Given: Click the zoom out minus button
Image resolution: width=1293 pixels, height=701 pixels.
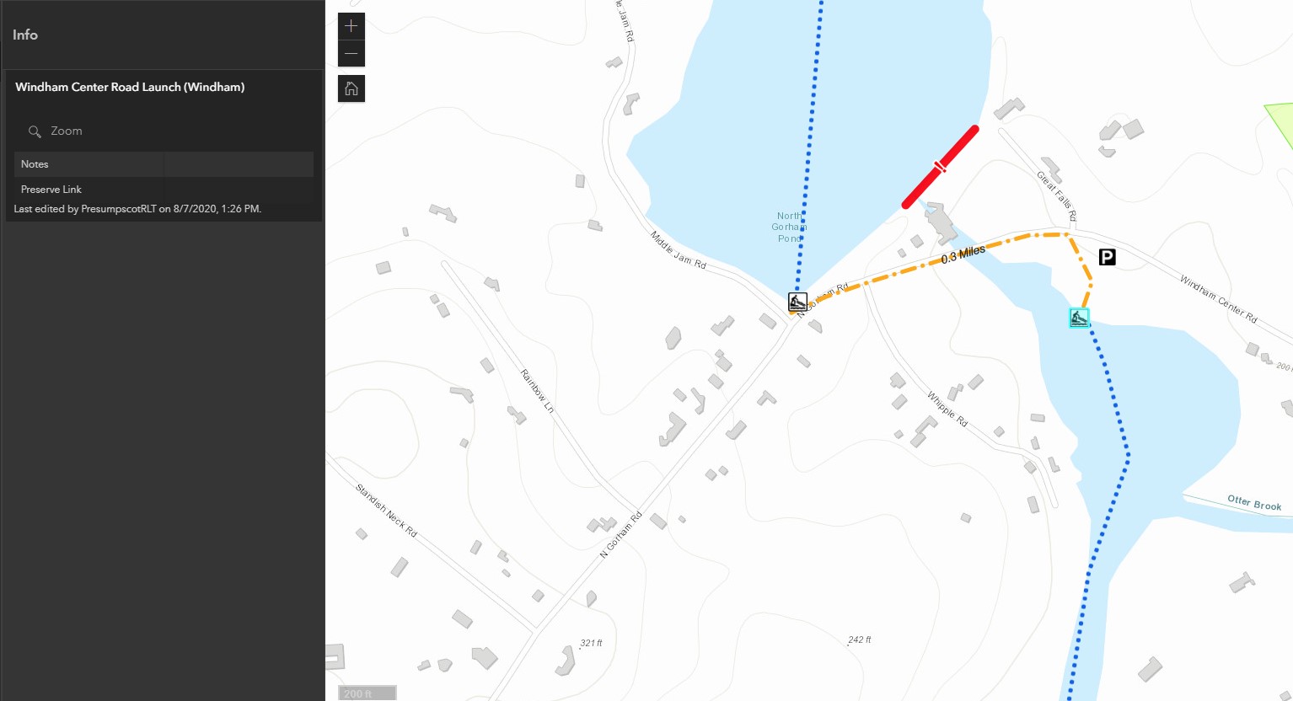Looking at the screenshot, I should tap(351, 54).
